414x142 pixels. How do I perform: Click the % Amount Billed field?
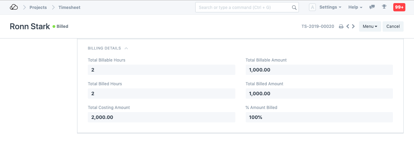click(319, 117)
